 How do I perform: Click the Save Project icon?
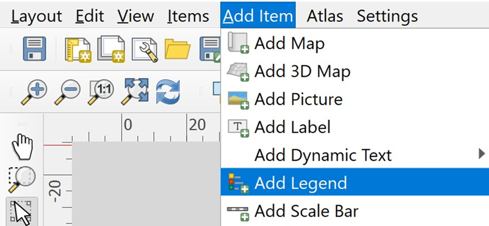[34, 49]
